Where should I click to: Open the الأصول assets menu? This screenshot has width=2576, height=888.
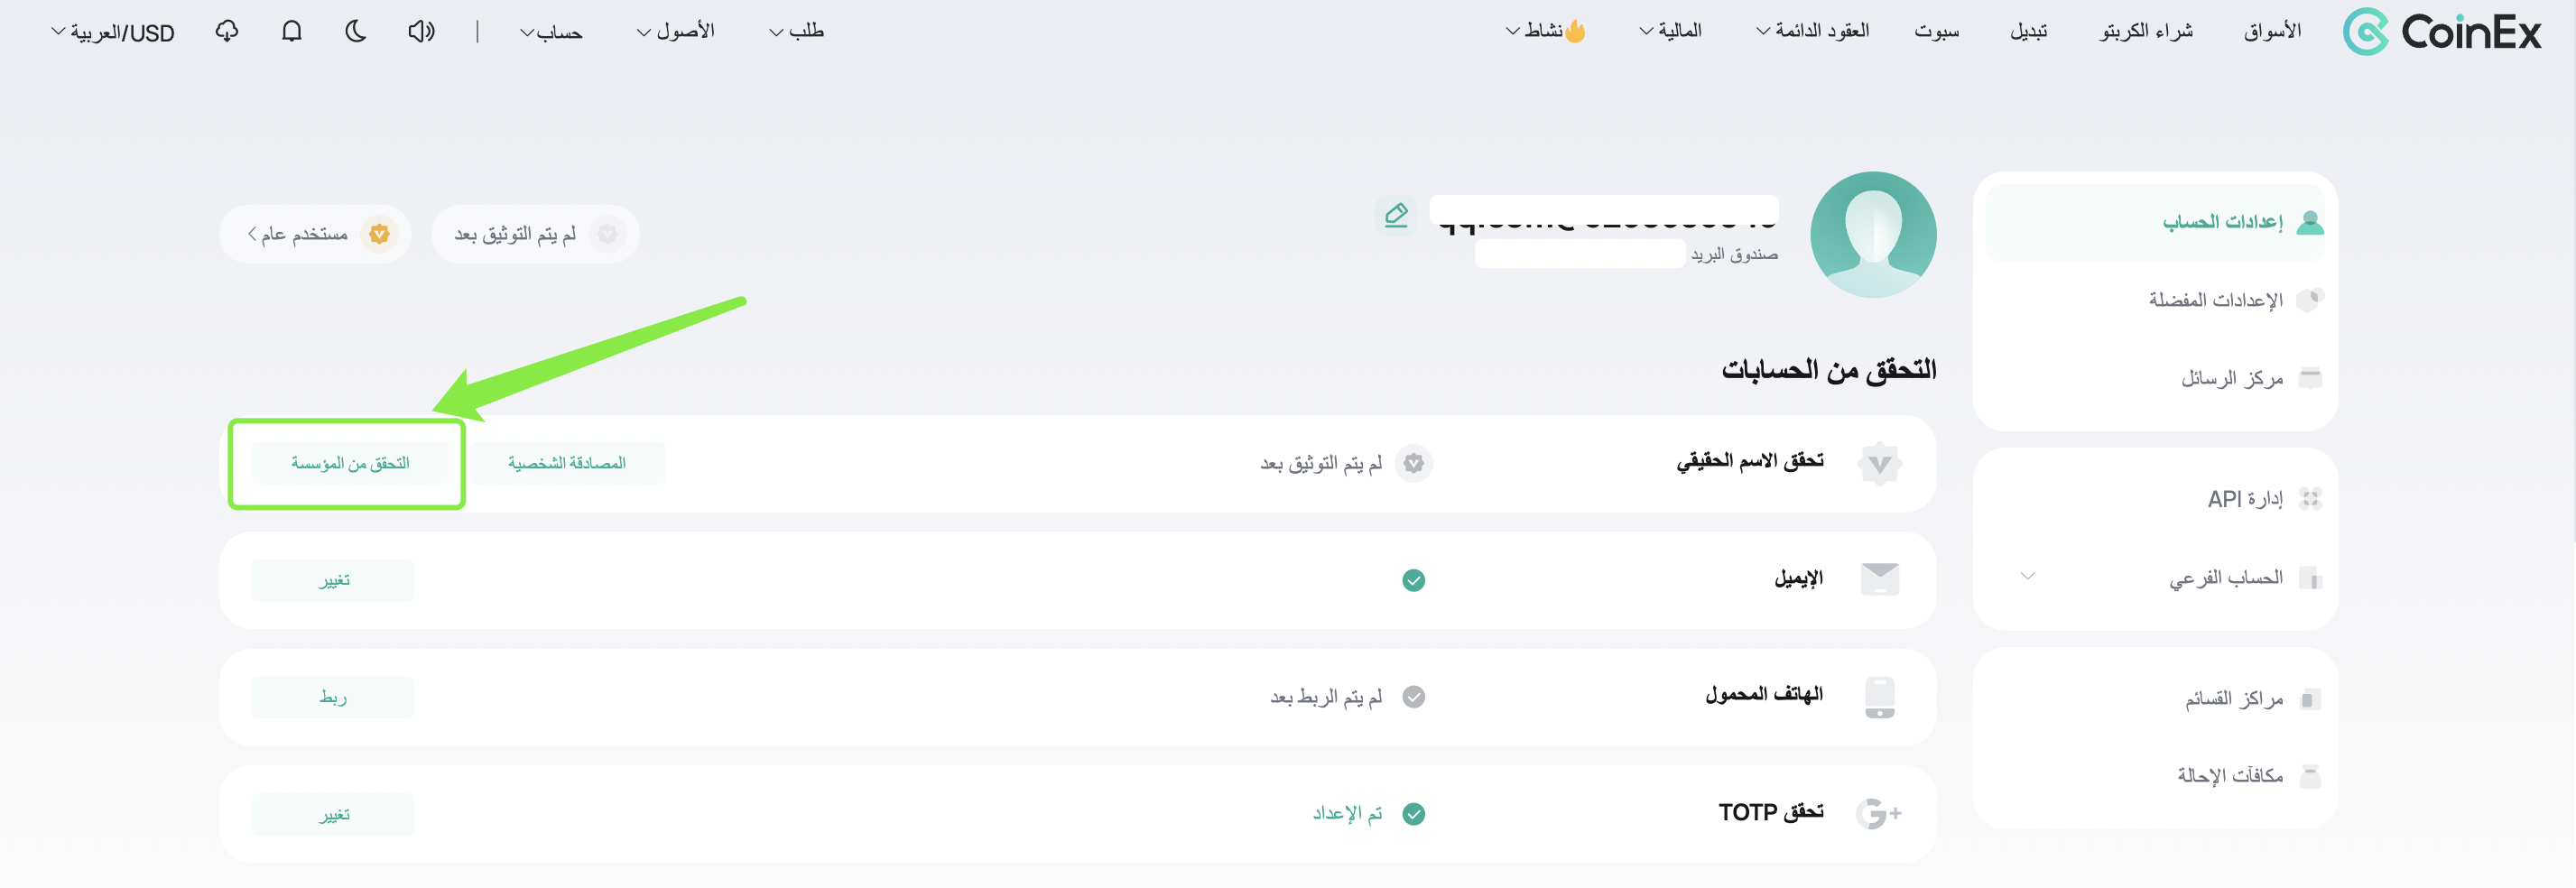676,32
